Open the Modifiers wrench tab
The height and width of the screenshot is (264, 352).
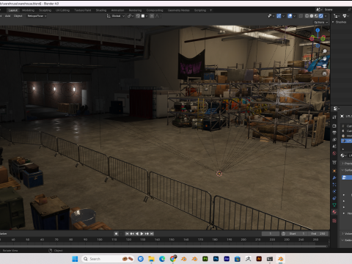[334, 177]
